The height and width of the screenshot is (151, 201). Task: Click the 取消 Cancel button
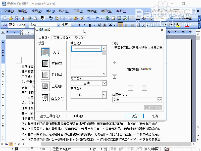[x=155, y=116]
